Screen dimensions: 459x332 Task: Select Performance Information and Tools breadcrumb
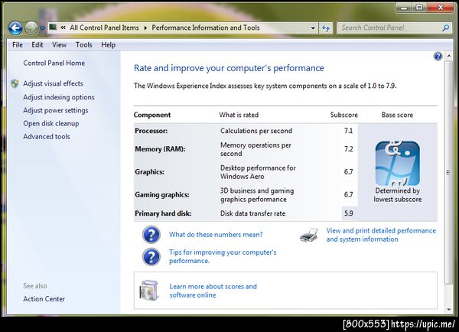206,28
